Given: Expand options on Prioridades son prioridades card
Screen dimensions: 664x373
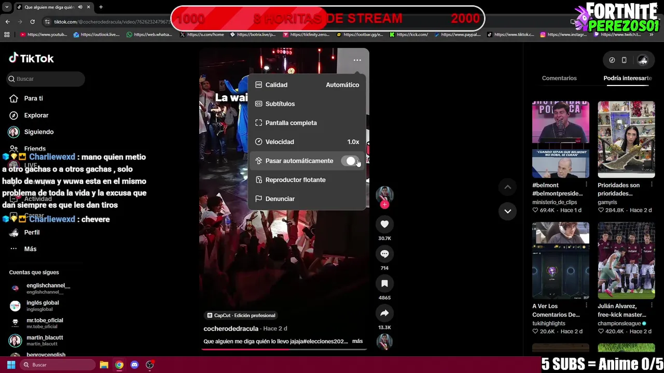Looking at the screenshot, I should click(x=652, y=185).
